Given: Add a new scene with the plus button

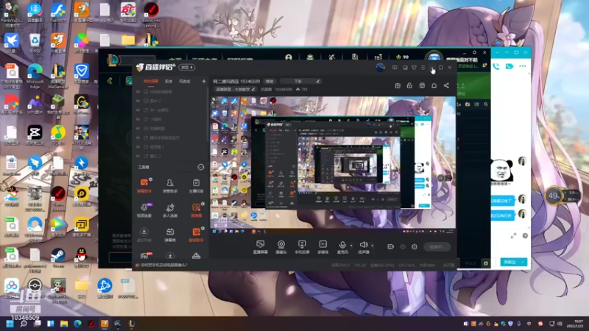Looking at the screenshot, I should (x=204, y=81).
